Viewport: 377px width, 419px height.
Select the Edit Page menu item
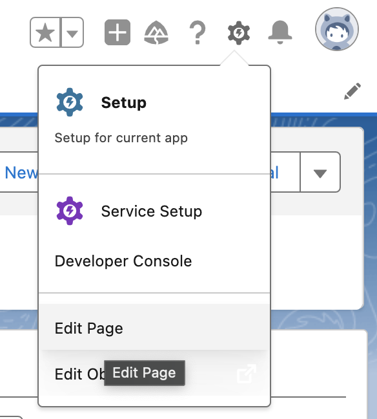tap(154, 328)
